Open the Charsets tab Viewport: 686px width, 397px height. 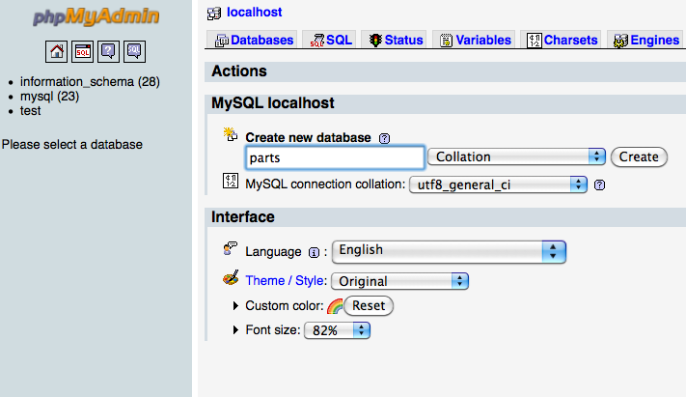[x=562, y=40]
